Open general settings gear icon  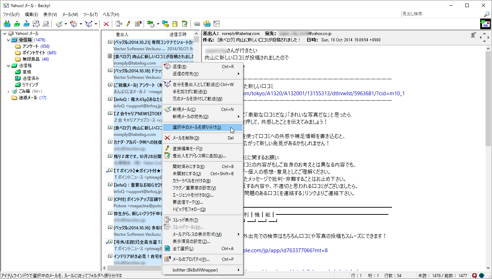tap(165, 24)
